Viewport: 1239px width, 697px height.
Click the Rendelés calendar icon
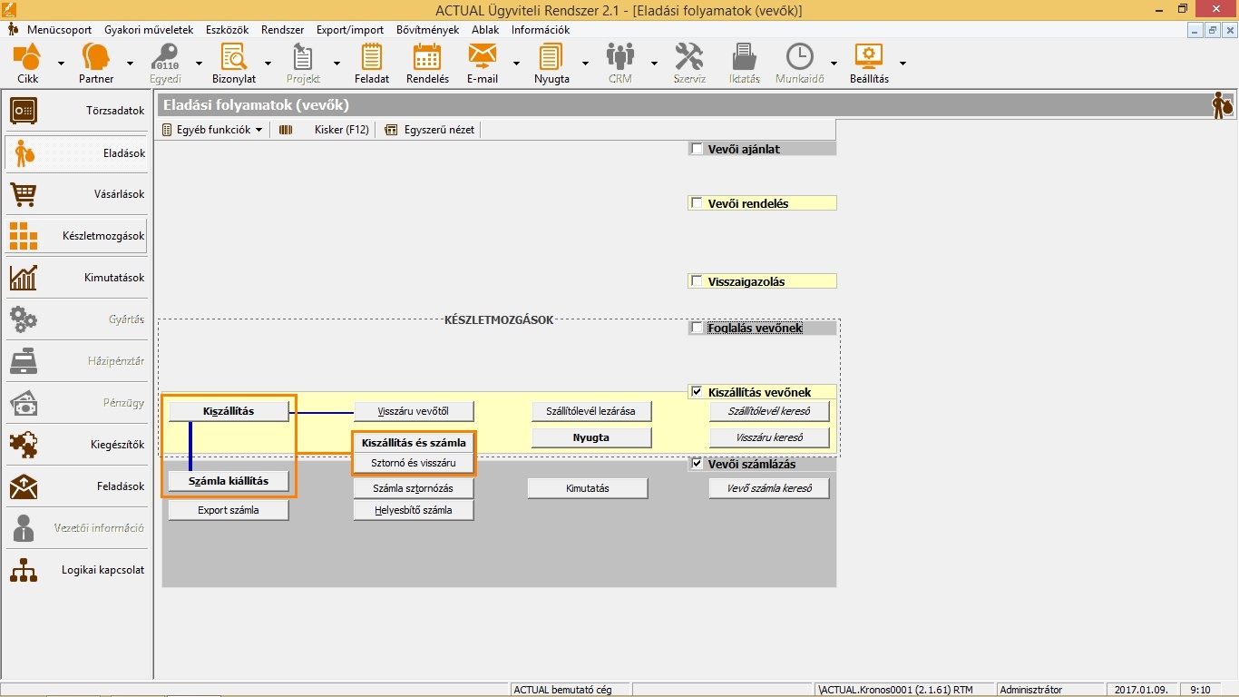coord(427,58)
